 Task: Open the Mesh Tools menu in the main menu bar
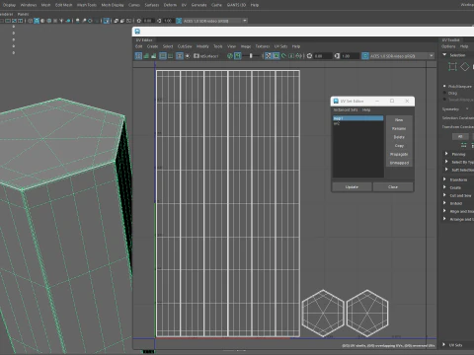tap(87, 5)
